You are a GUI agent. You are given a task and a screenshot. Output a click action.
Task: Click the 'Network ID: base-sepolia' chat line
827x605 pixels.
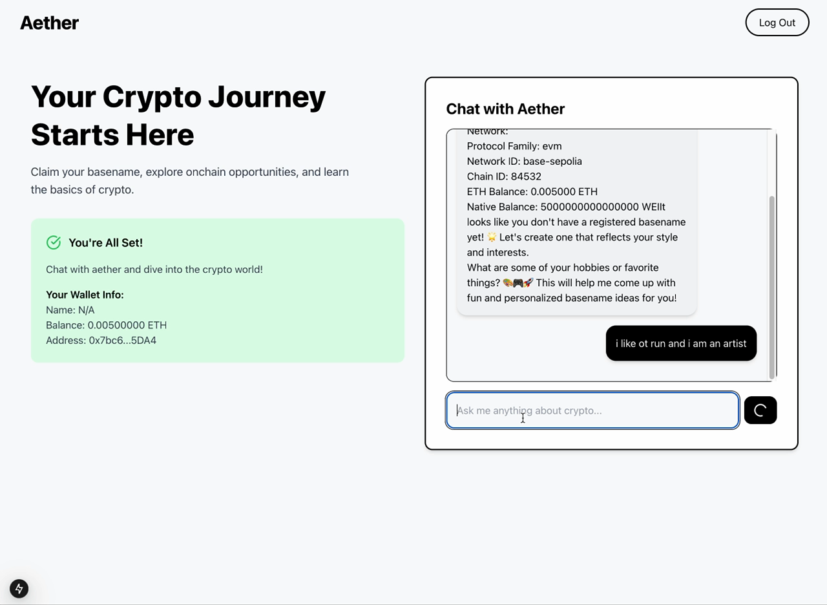525,161
